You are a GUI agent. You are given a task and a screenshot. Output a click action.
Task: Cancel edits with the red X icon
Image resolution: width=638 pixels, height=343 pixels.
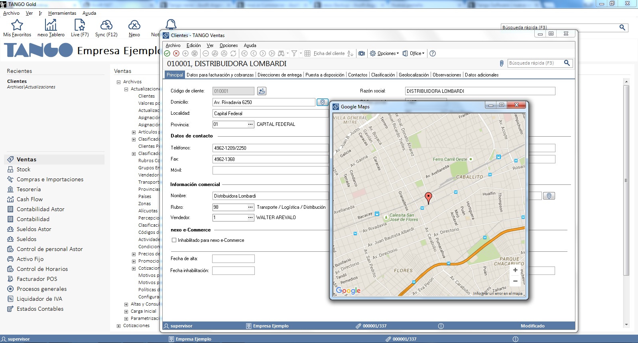176,53
